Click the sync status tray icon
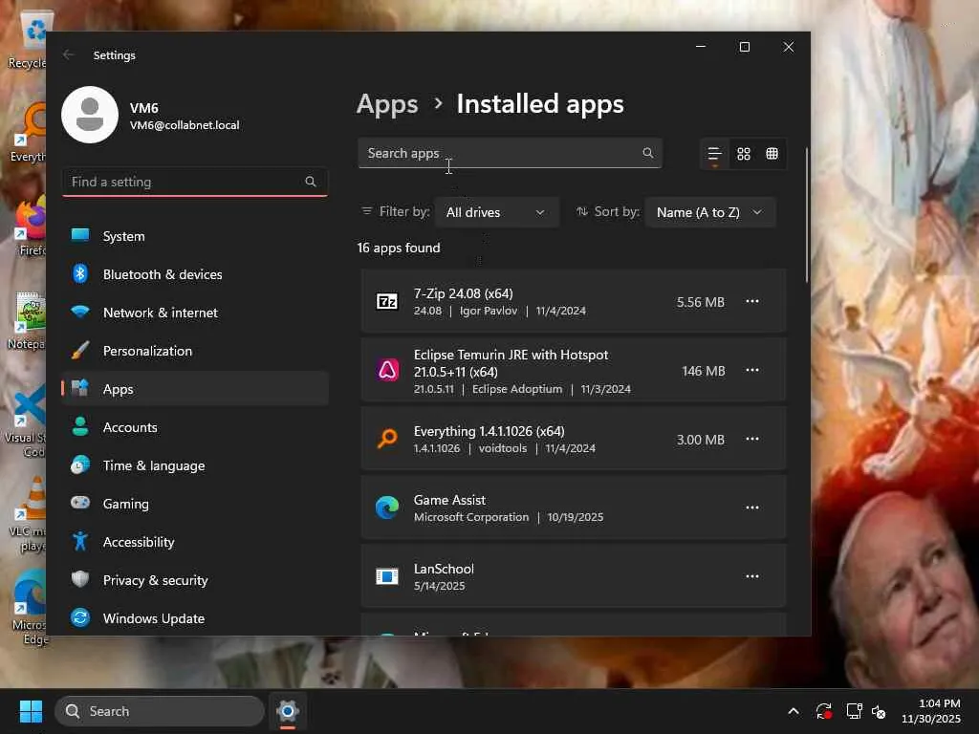The height and width of the screenshot is (734, 979). 823,711
